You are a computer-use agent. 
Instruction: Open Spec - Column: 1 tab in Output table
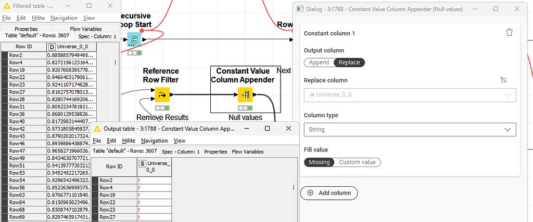tap(181, 152)
